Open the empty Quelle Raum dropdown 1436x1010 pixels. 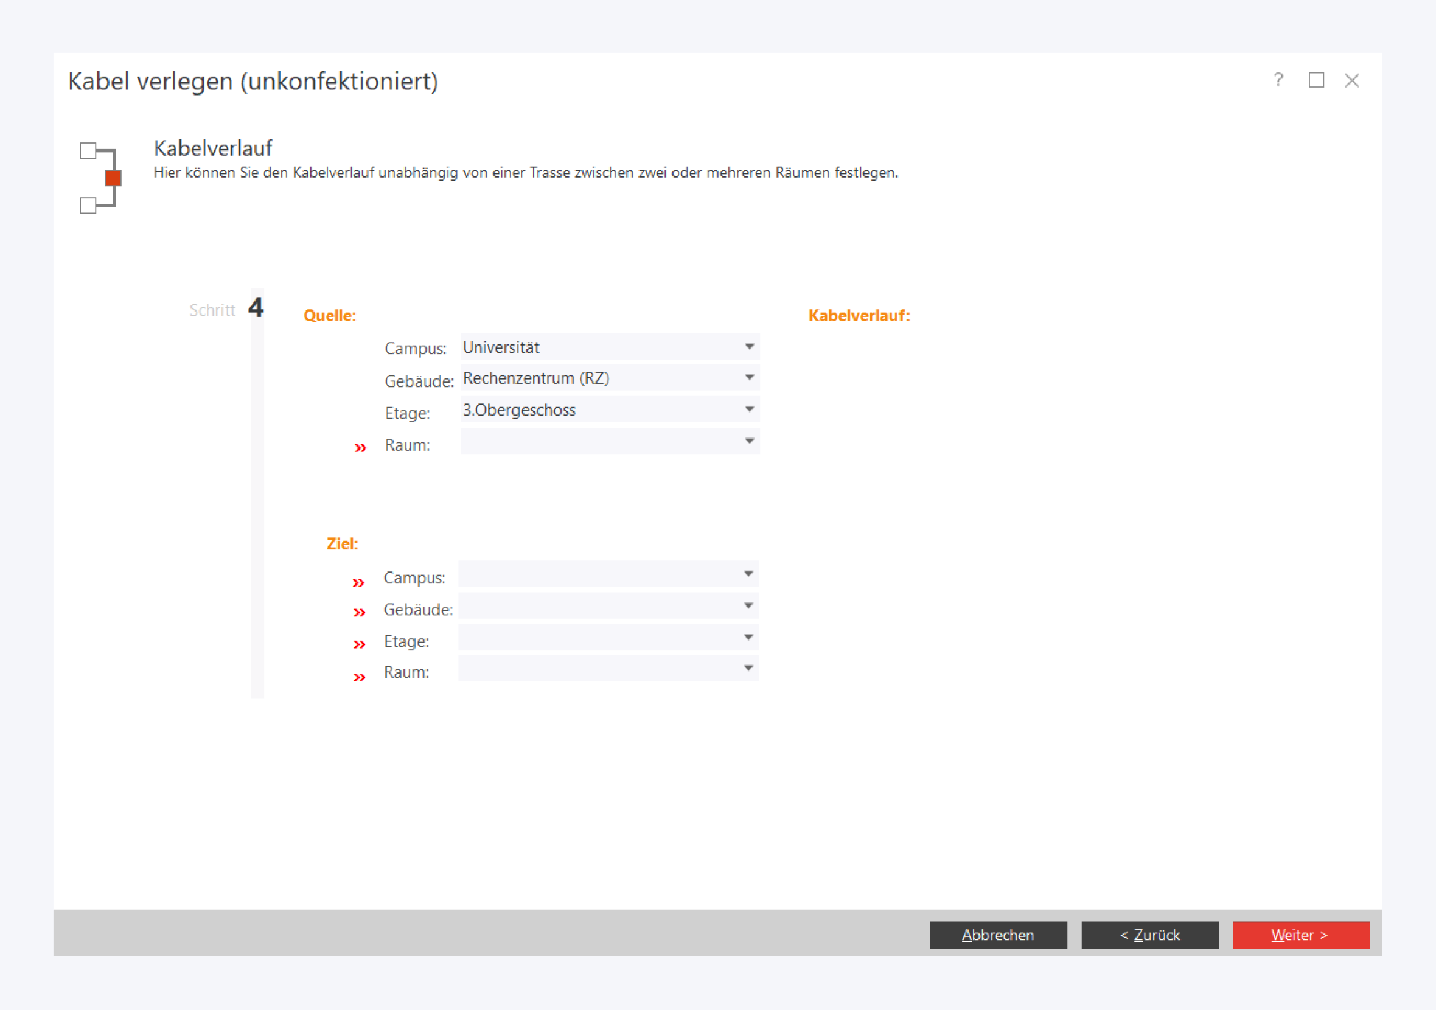point(610,442)
